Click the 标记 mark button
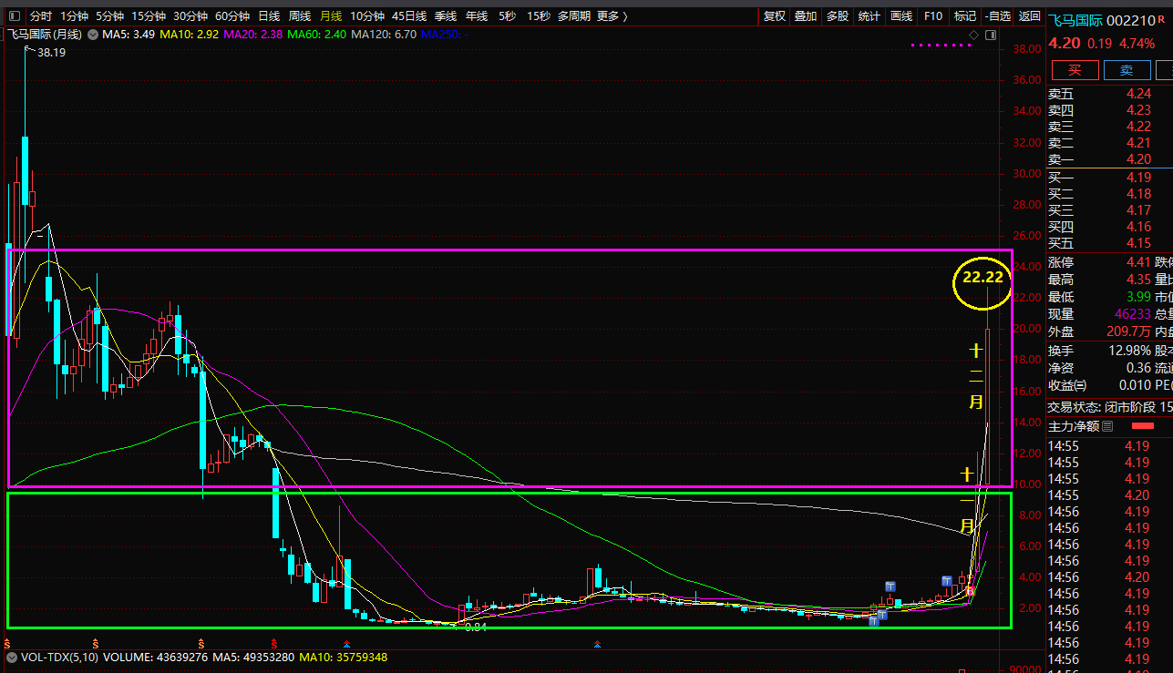Screen dimensions: 1173x673 point(964,16)
